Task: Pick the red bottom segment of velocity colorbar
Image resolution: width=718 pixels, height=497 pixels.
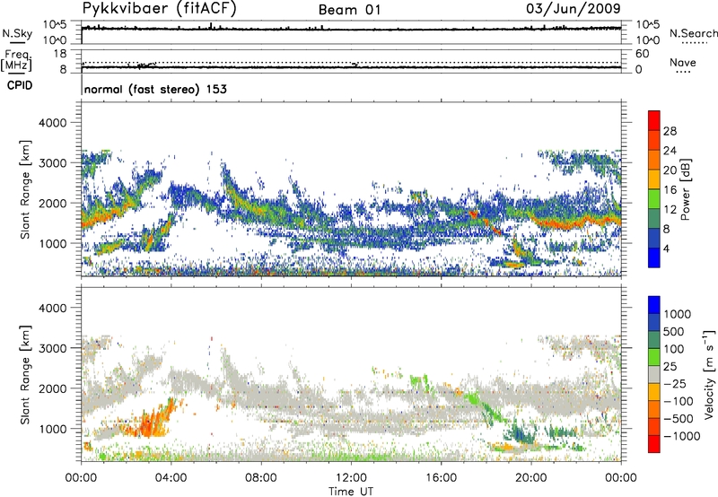Action: click(654, 444)
